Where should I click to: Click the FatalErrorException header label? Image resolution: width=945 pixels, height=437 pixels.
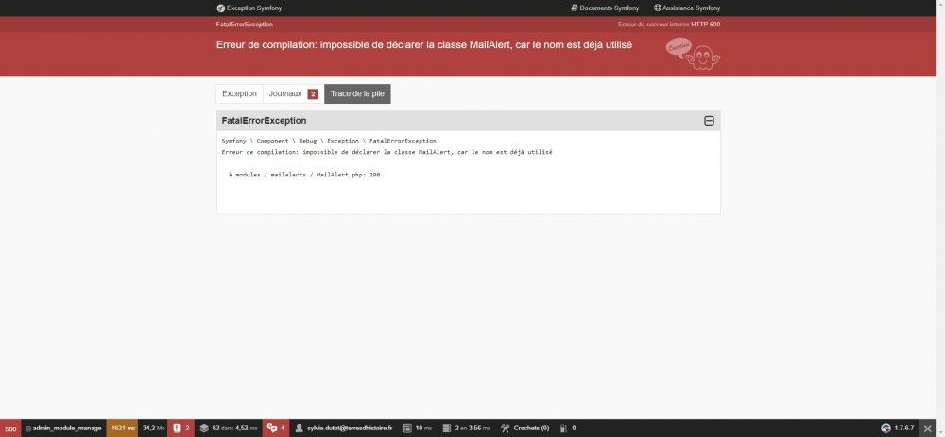264,121
